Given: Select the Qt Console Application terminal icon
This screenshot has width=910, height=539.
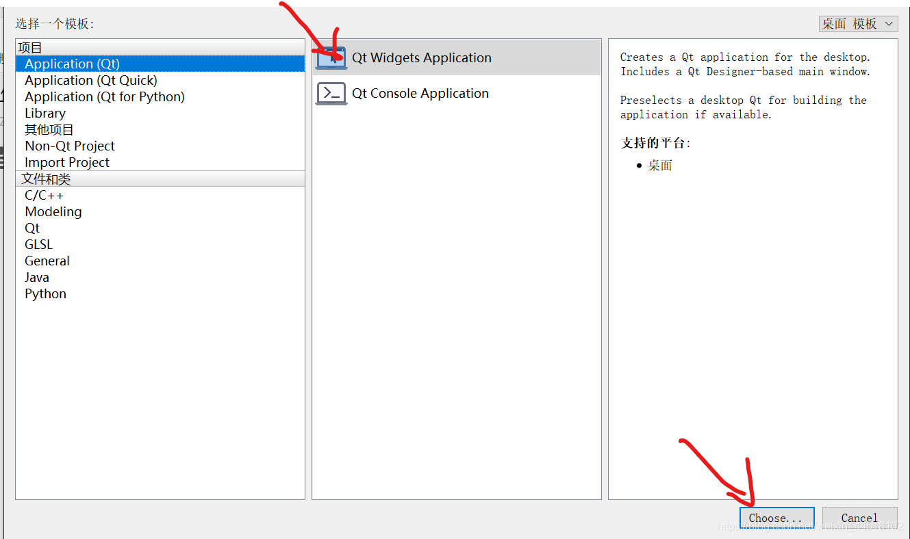Looking at the screenshot, I should pos(331,94).
